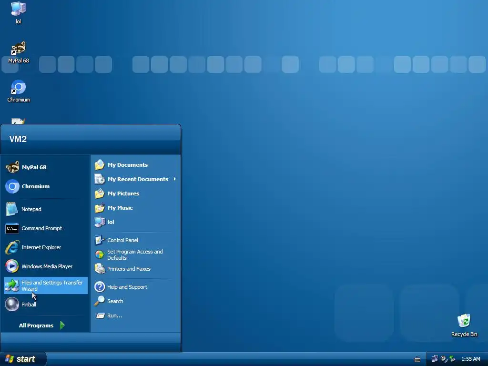This screenshot has width=488, height=366.
Task: Click the raccoon MyPal 68 menu icon
Action: (12, 167)
